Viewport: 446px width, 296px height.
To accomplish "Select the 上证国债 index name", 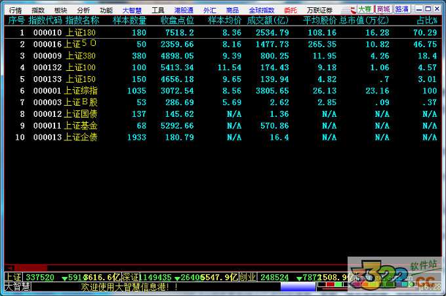I will point(81,114).
